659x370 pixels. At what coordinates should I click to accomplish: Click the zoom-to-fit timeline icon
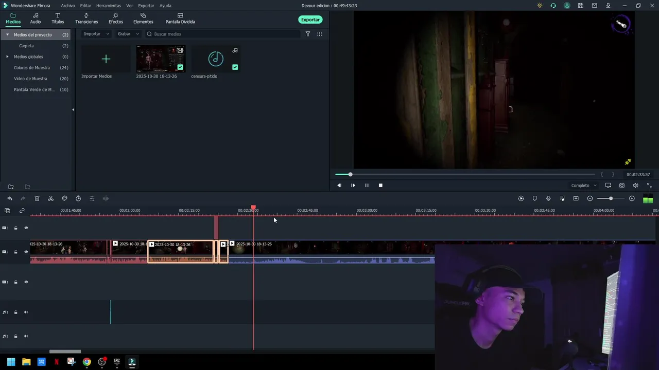click(x=576, y=198)
